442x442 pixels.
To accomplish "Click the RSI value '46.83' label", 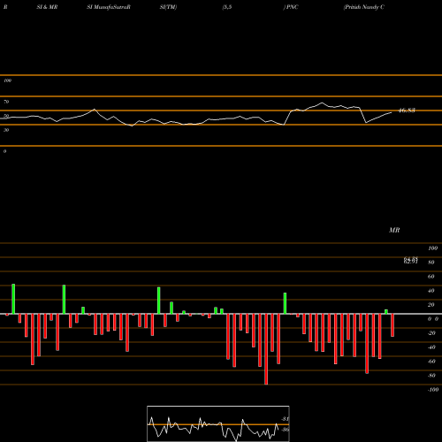I will pyautogui.click(x=407, y=110).
